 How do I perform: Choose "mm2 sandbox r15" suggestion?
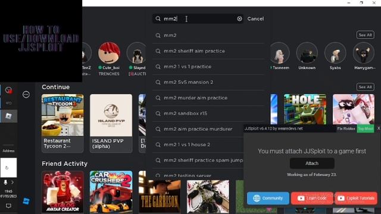pyautogui.click(x=208, y=114)
